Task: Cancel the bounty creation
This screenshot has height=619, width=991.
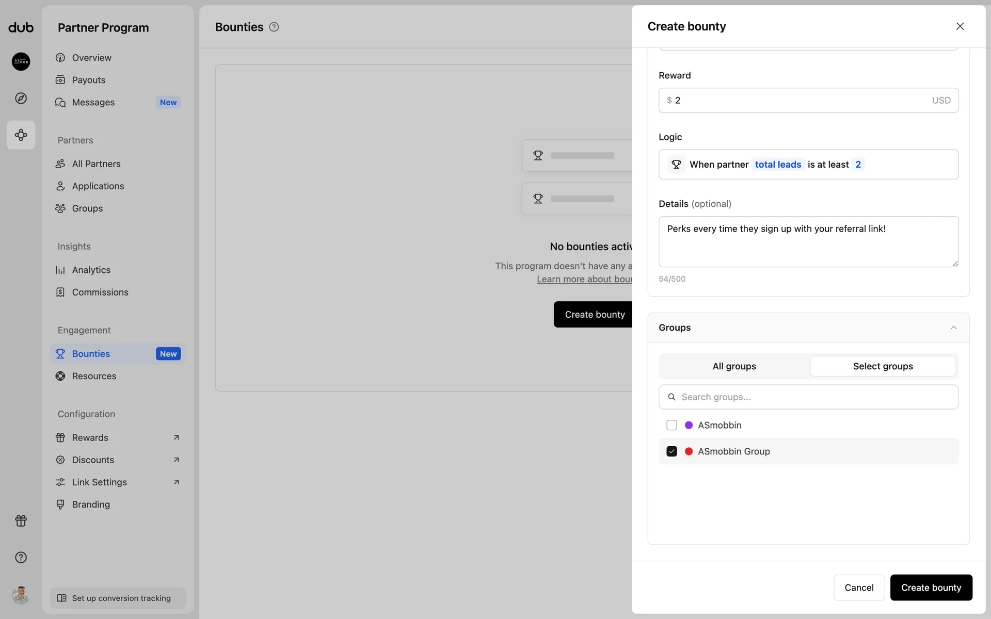Action: point(859,588)
